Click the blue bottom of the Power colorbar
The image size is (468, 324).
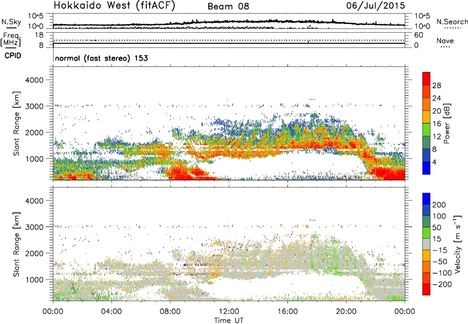point(426,168)
